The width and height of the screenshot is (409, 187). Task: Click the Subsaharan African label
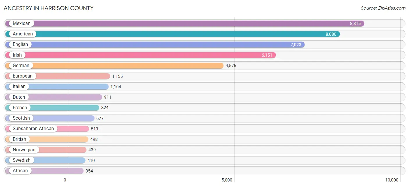coord(33,129)
